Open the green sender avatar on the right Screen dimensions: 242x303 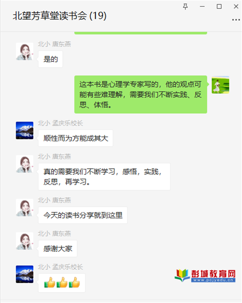pos(220,85)
